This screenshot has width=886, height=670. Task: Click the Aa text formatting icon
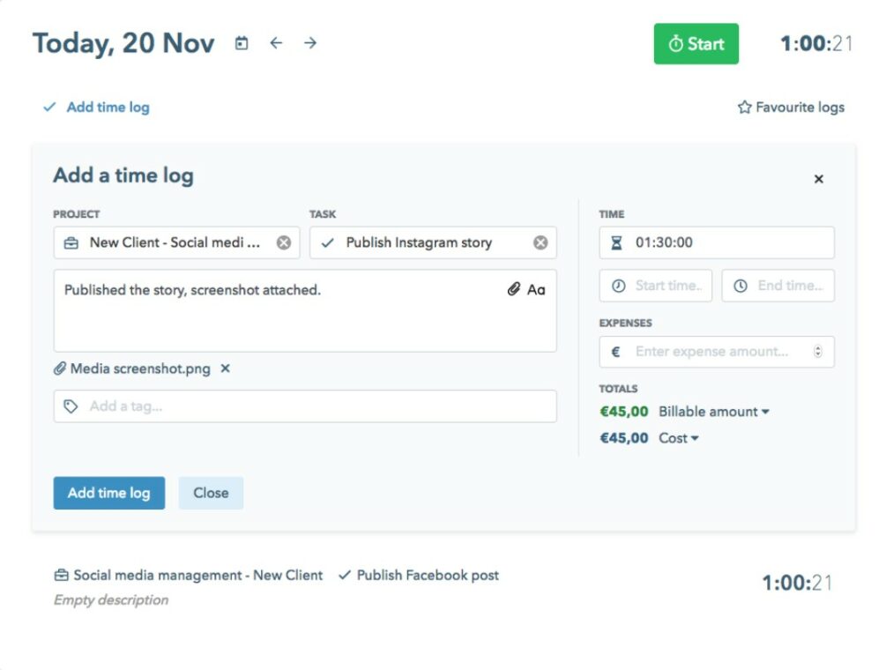[538, 288]
